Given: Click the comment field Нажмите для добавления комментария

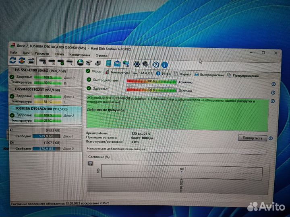Looking at the screenshot, I should click(x=176, y=150).
